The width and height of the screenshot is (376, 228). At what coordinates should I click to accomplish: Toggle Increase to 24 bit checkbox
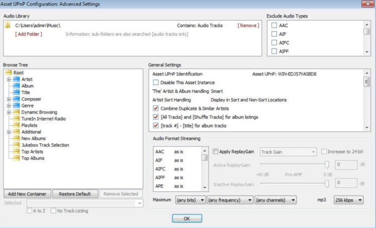[x=324, y=151]
